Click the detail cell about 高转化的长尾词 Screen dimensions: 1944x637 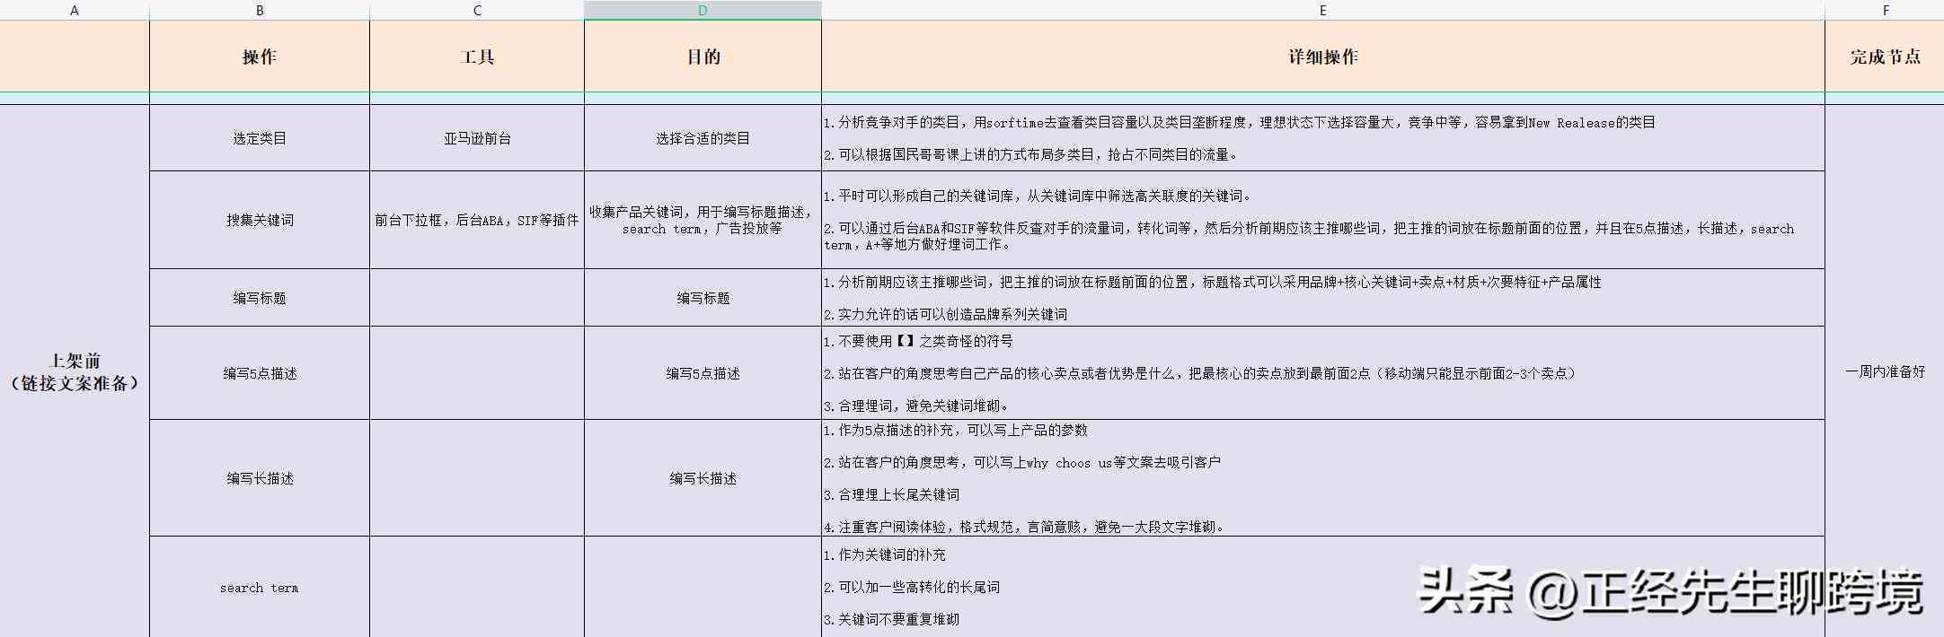[1323, 588]
